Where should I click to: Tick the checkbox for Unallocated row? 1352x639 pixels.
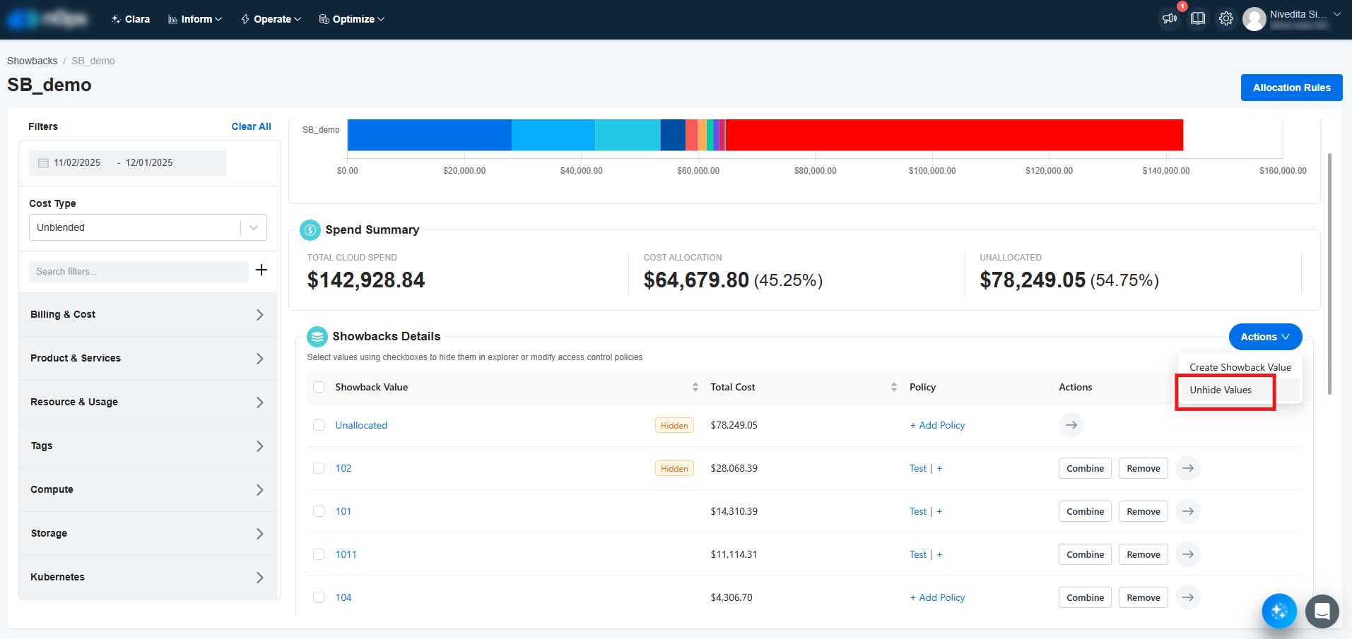[x=319, y=425]
